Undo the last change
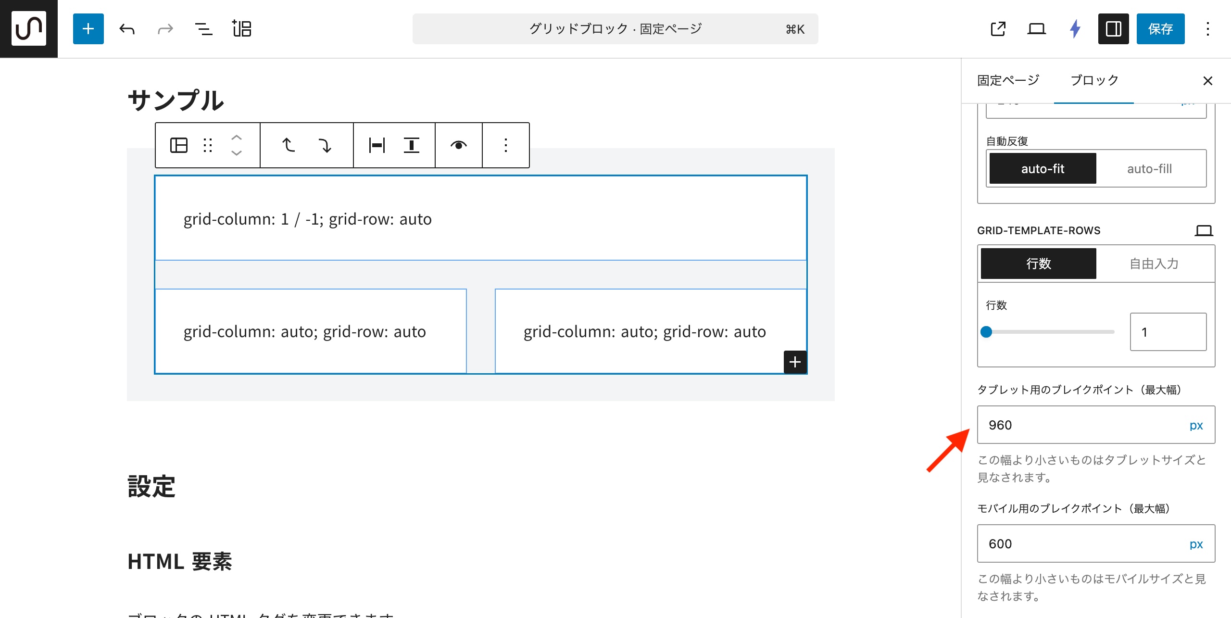The image size is (1231, 618). point(127,29)
